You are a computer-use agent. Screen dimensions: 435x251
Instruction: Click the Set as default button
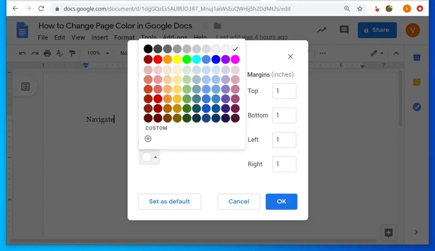pyautogui.click(x=169, y=201)
